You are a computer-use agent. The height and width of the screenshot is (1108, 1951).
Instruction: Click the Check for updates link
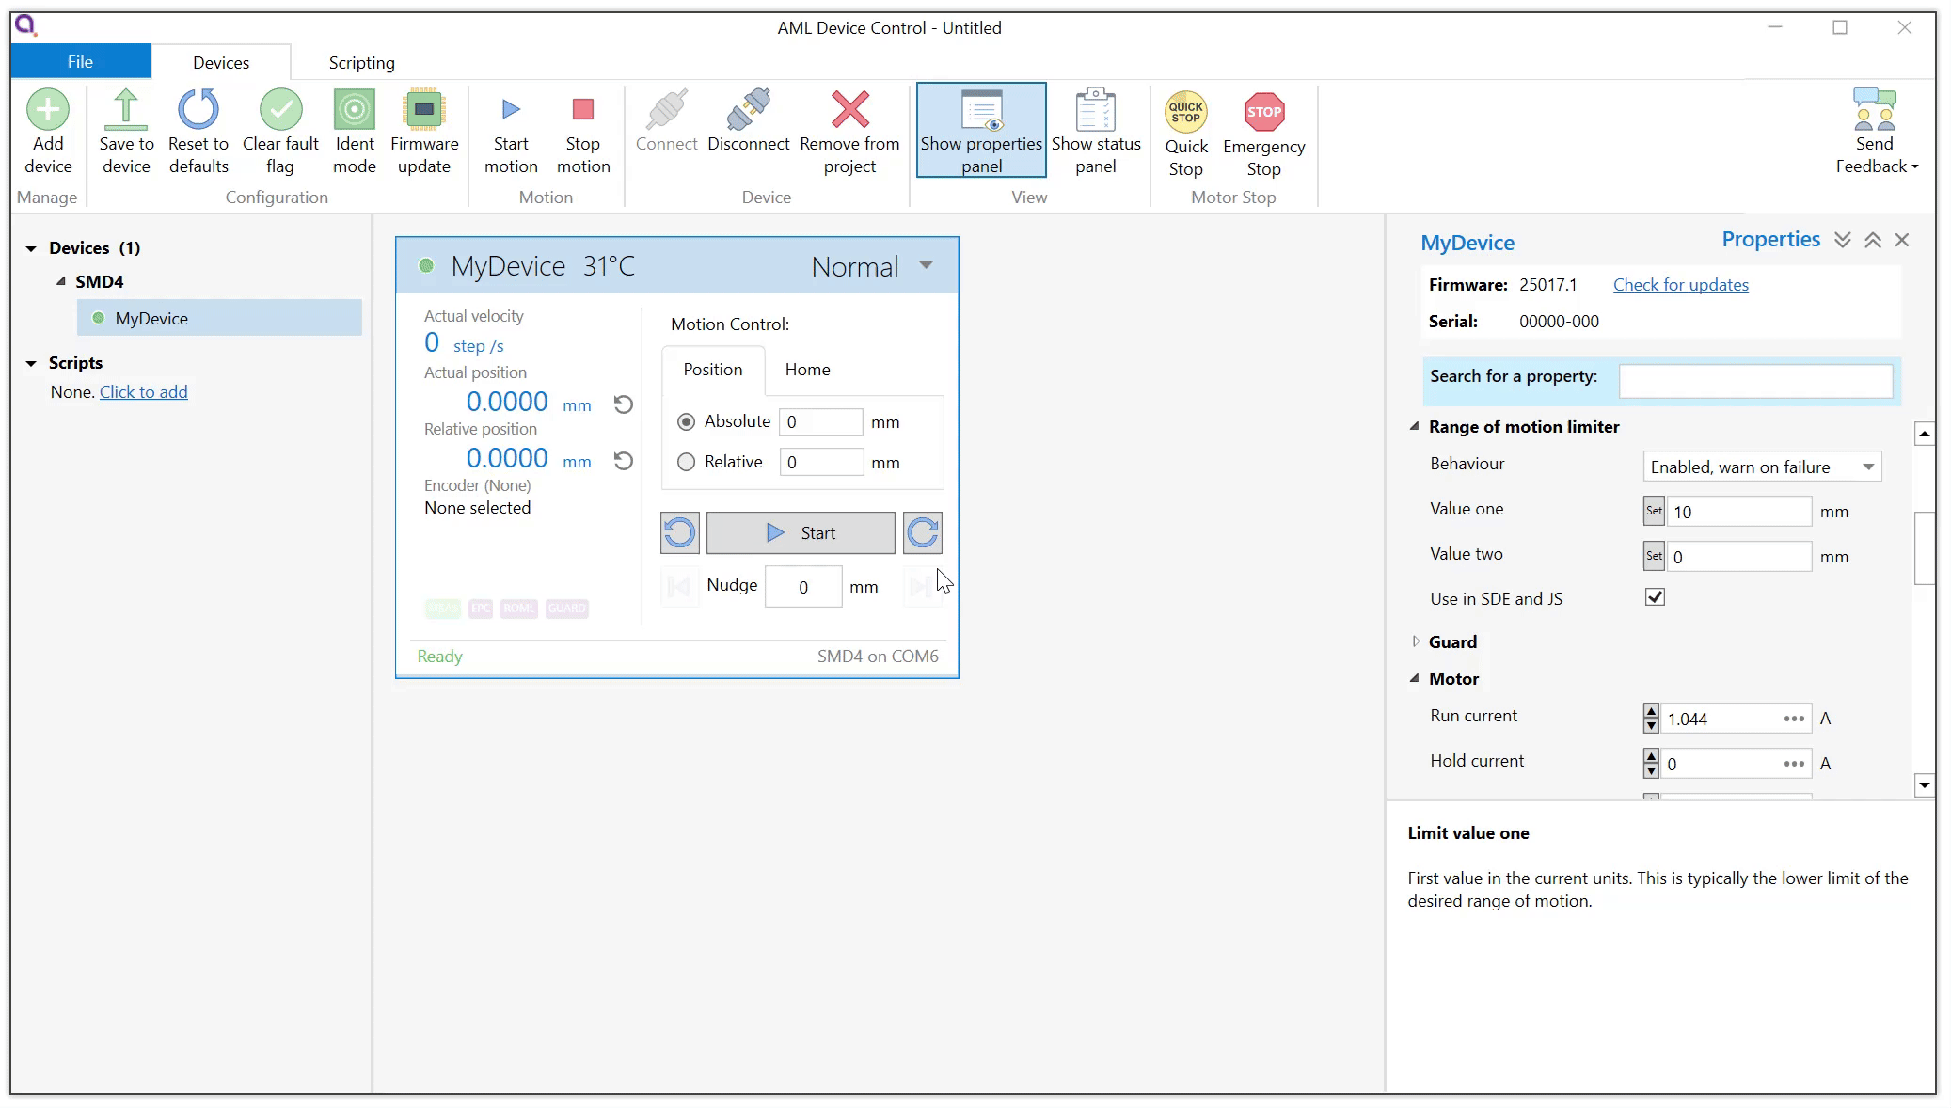tap(1680, 285)
